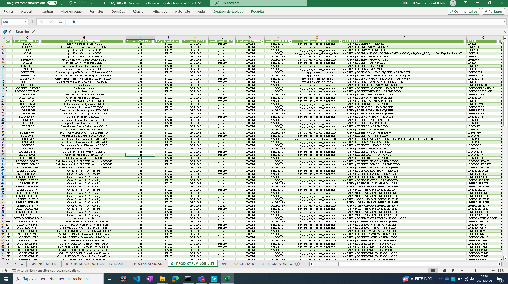Undo the last action
The image size is (508, 284).
(70, 3)
